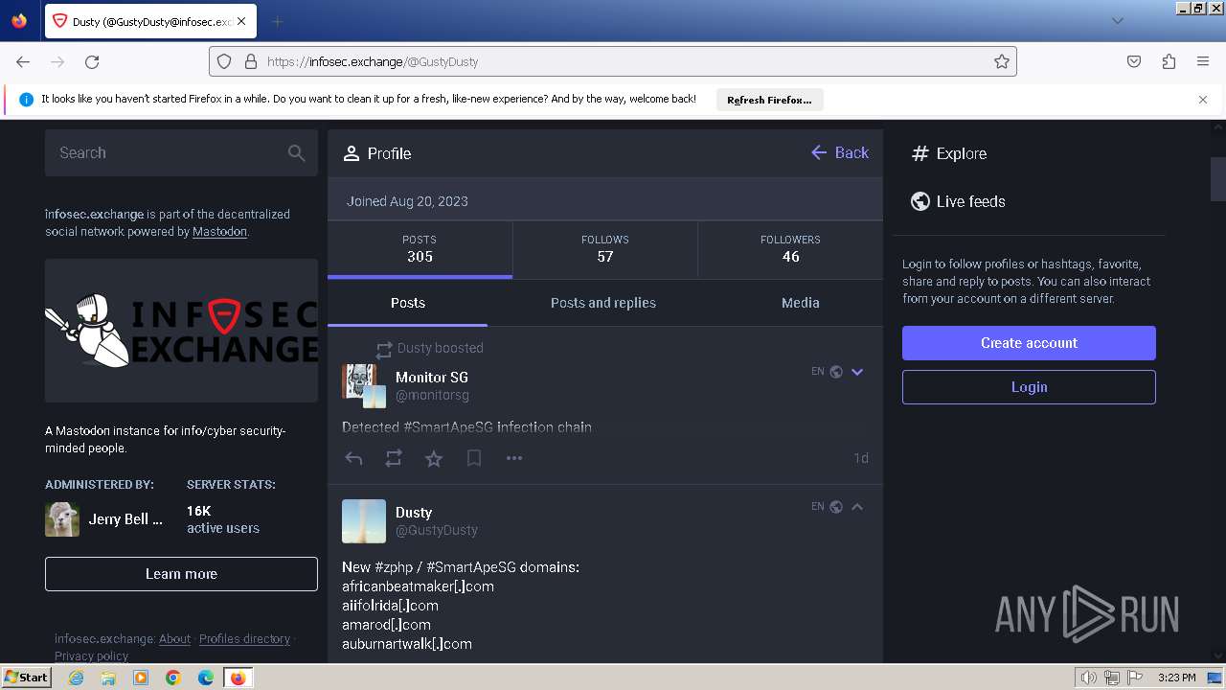Screen dimensions: 1226x690
Task: Click the #zphp hashtag
Action: [x=394, y=567]
